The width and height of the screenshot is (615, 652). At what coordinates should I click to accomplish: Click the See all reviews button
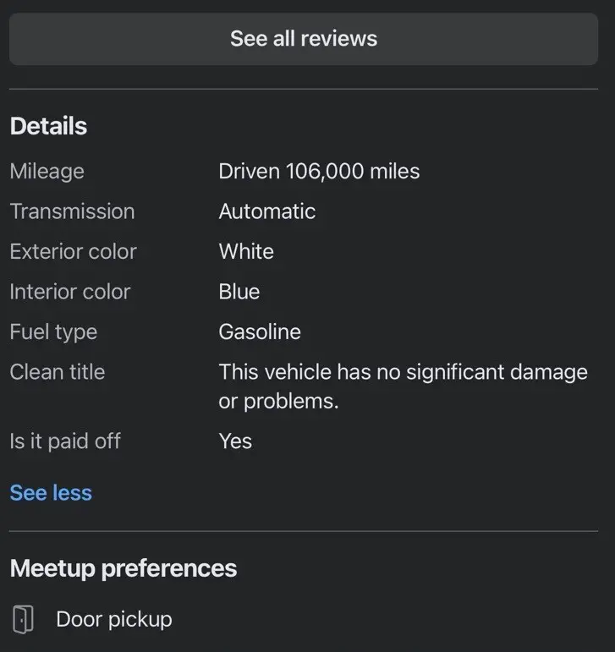(304, 39)
